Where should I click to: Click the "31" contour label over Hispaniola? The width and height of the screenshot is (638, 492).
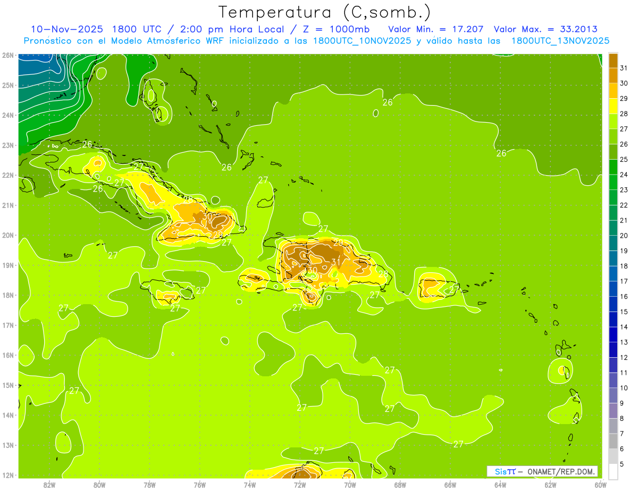(x=335, y=262)
